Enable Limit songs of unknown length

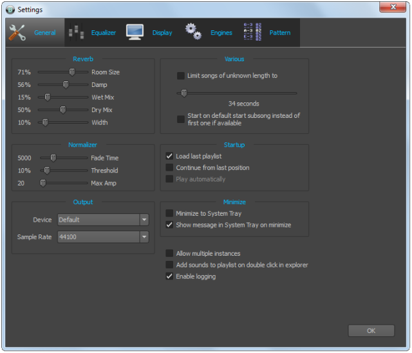181,76
